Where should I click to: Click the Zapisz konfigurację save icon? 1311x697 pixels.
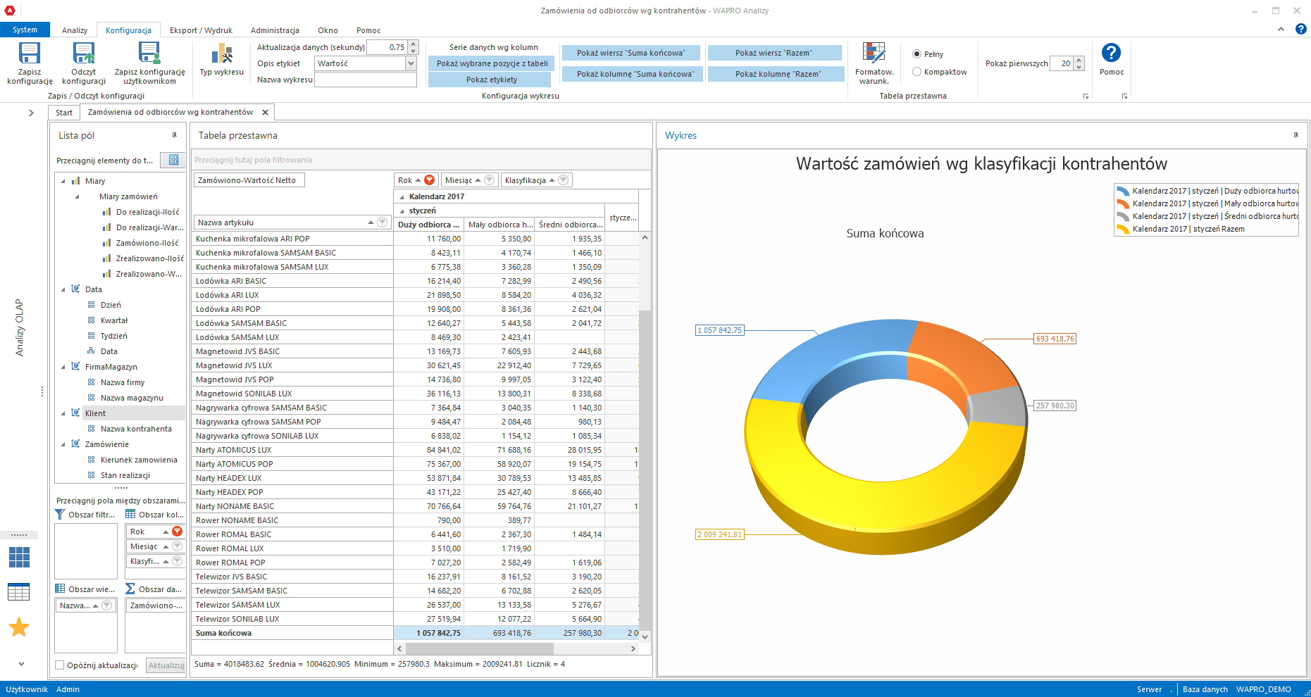30,54
